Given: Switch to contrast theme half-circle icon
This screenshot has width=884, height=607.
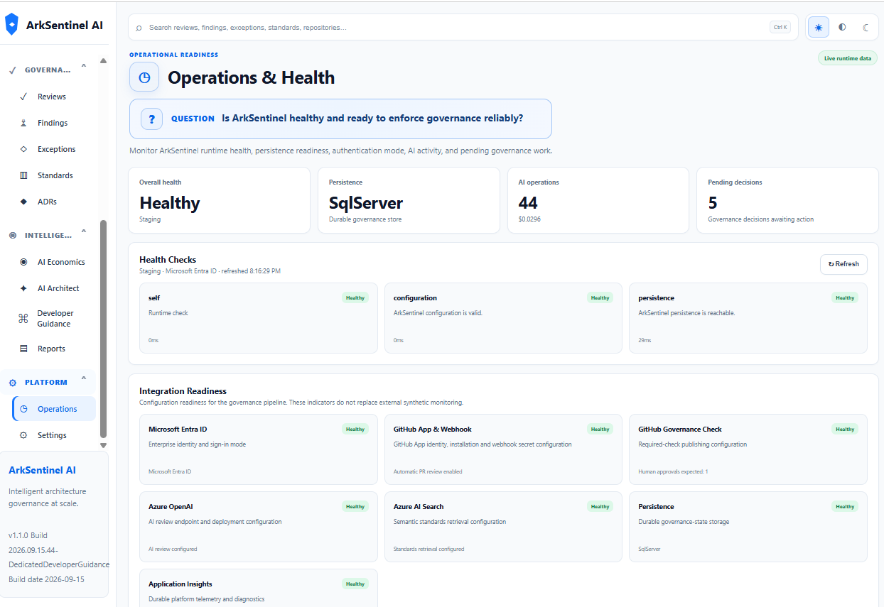Looking at the screenshot, I should point(842,28).
